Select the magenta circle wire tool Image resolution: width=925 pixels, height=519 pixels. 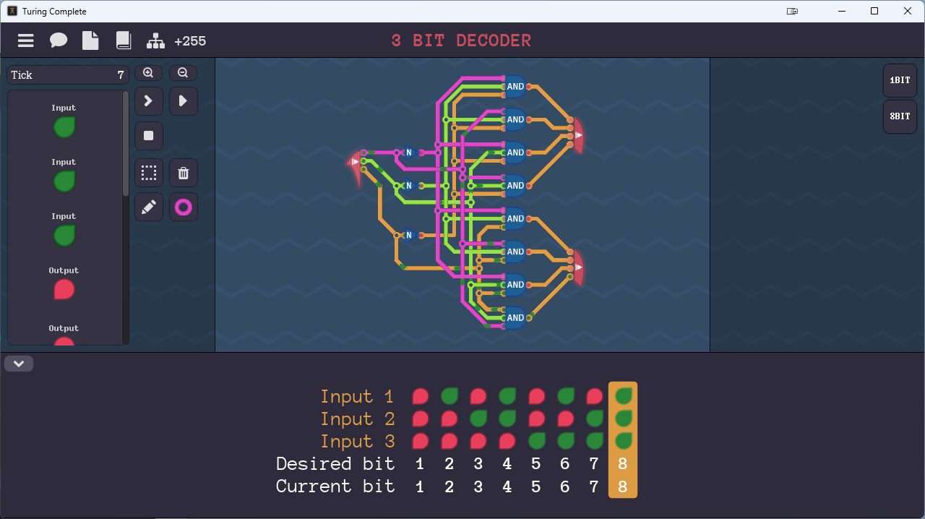tap(183, 207)
